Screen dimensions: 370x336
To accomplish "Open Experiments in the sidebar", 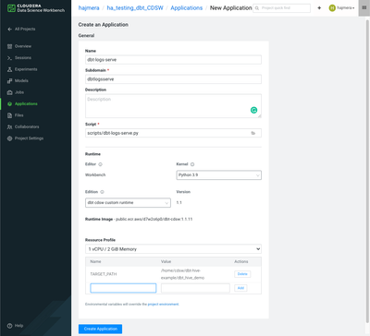I will (x=26, y=69).
